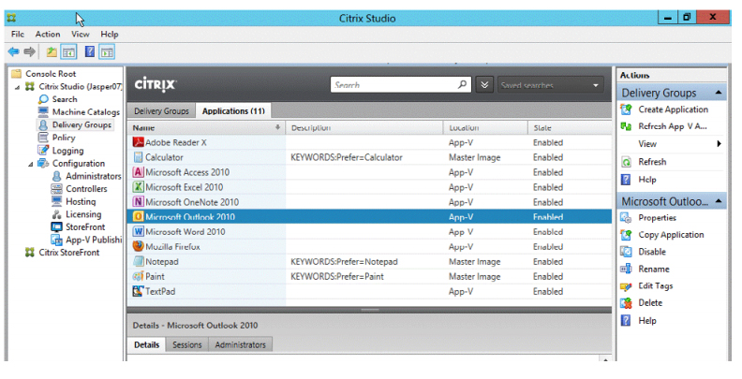Select the Citrix StoreFront root node
Viewport: 742px width, 379px height.
coord(69,253)
